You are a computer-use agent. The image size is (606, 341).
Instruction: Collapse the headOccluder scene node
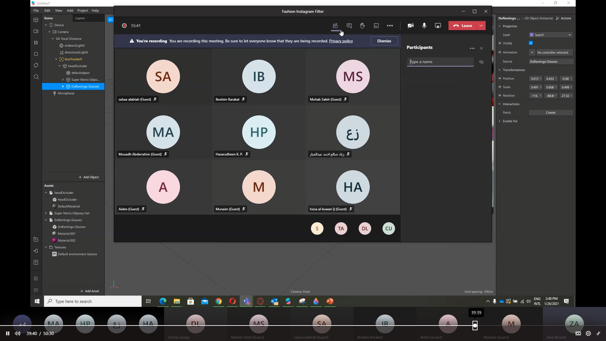(x=60, y=66)
